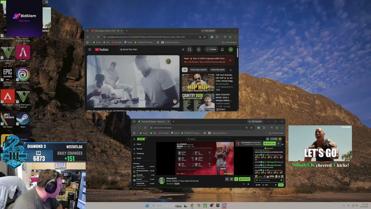This screenshot has height=209, width=371.
Task: Open 'Twitch' bookmark in the Kick window
Action: (175, 133)
